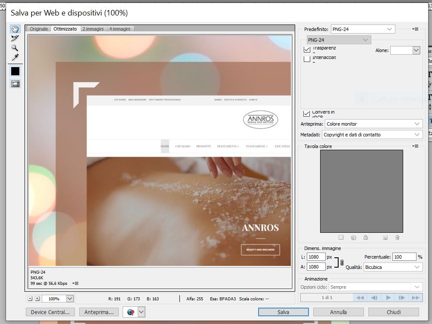Switch to the 2 immagini tab

93,29
